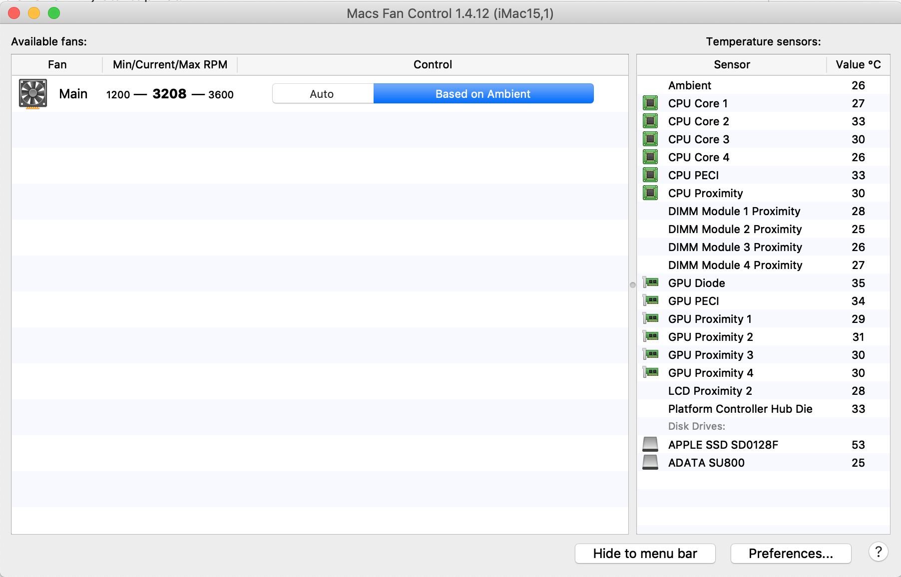Click the GPU Proximity 2 card icon

(x=650, y=337)
